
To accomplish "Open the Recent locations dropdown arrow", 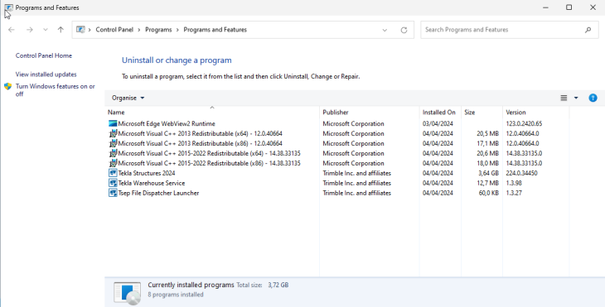I will (46, 30).
